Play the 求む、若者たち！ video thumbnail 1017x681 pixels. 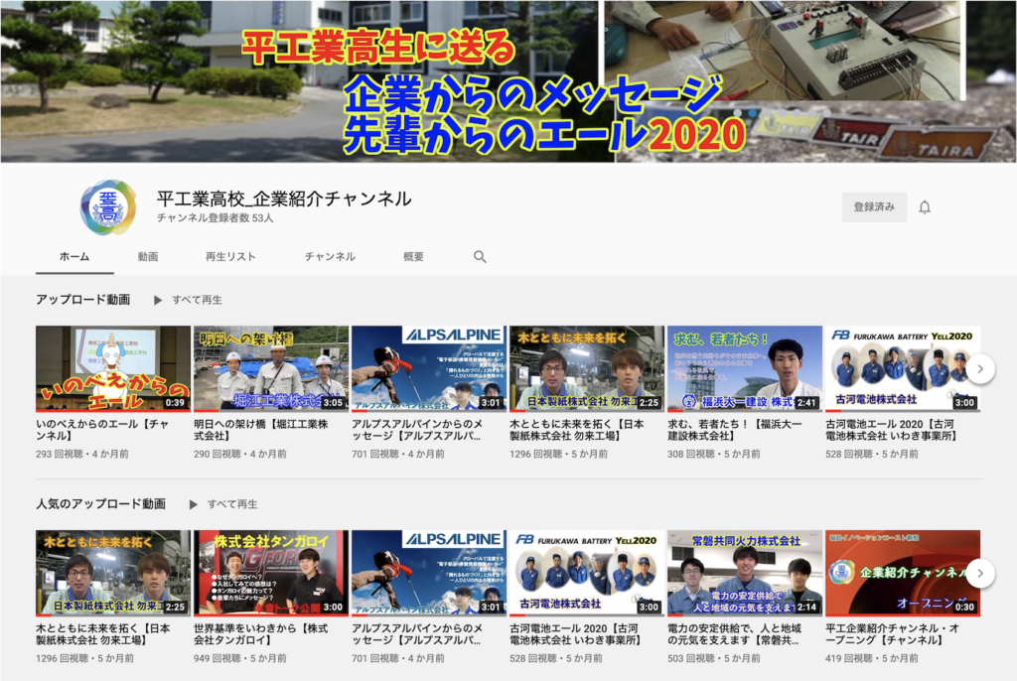pyautogui.click(x=745, y=368)
